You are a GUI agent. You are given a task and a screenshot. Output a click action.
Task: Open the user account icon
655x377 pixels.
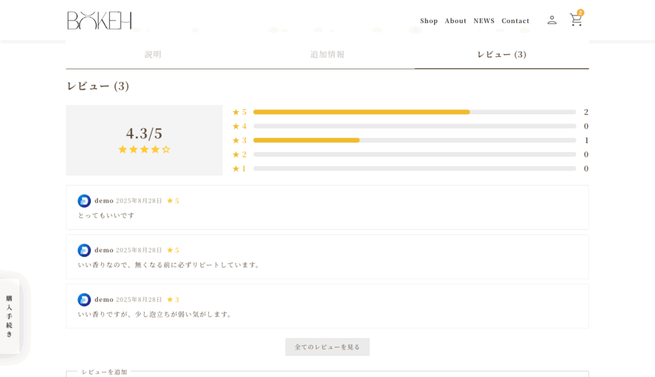[551, 20]
